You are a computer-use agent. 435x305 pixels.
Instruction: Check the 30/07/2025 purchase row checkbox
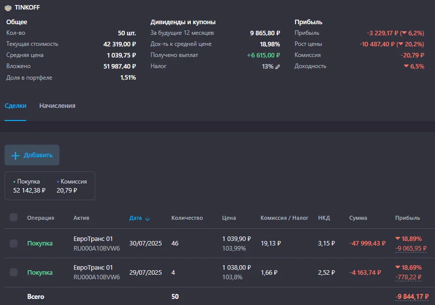pyautogui.click(x=14, y=243)
